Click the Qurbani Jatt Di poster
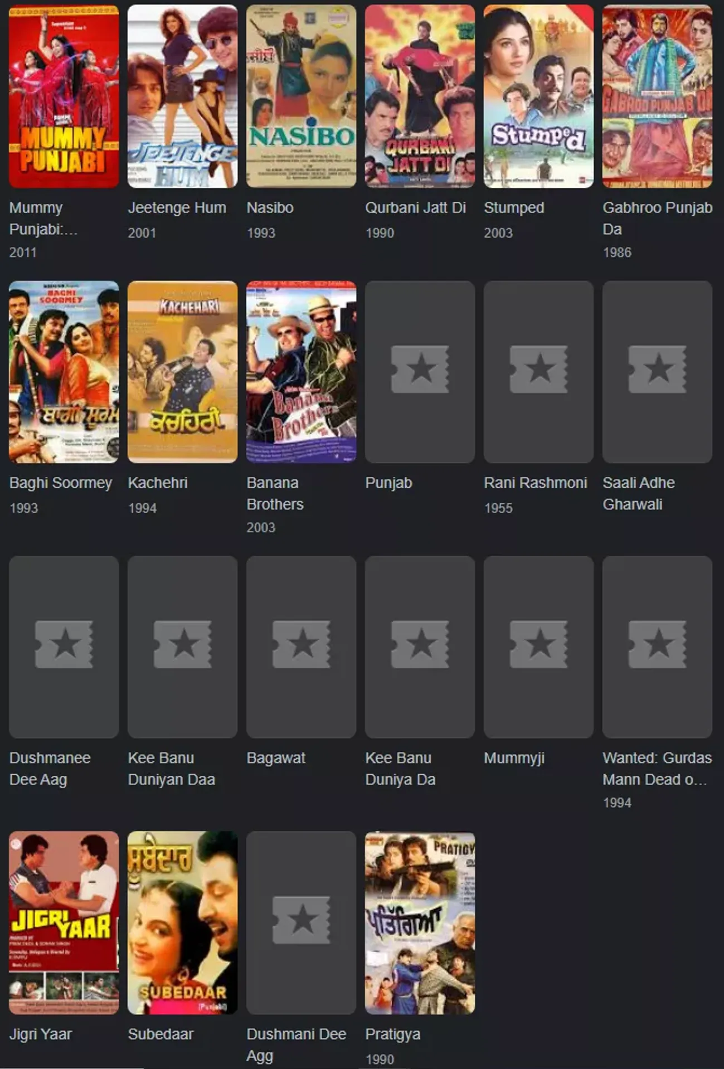Screen dimensions: 724x1069 point(420,96)
